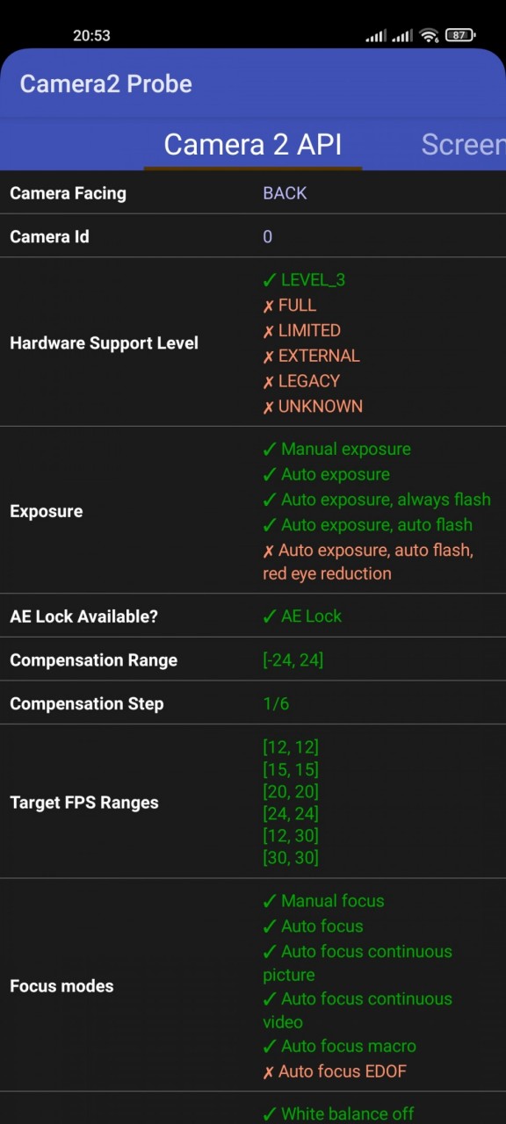
Task: Tap the green checkmark beside LEVEL_3
Action: (x=270, y=280)
